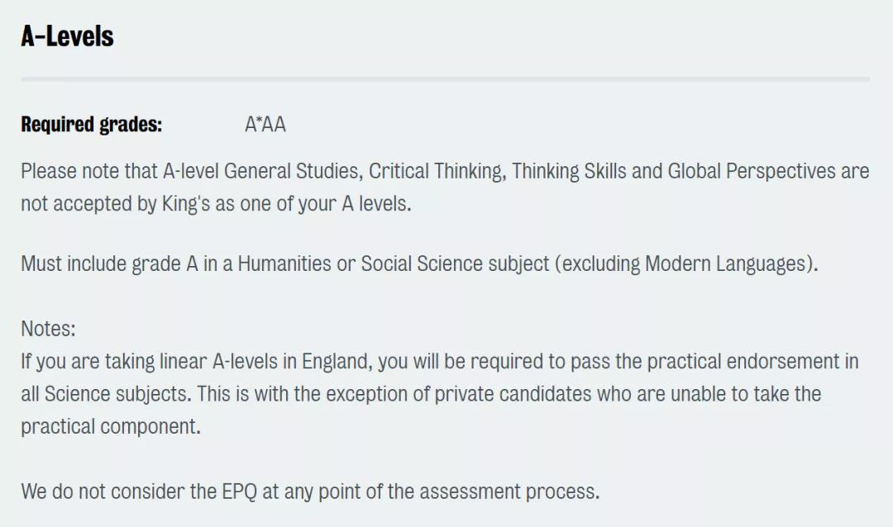Click the Humanities or Social Science requirement
This screenshot has width=893, height=527.
pyautogui.click(x=420, y=264)
